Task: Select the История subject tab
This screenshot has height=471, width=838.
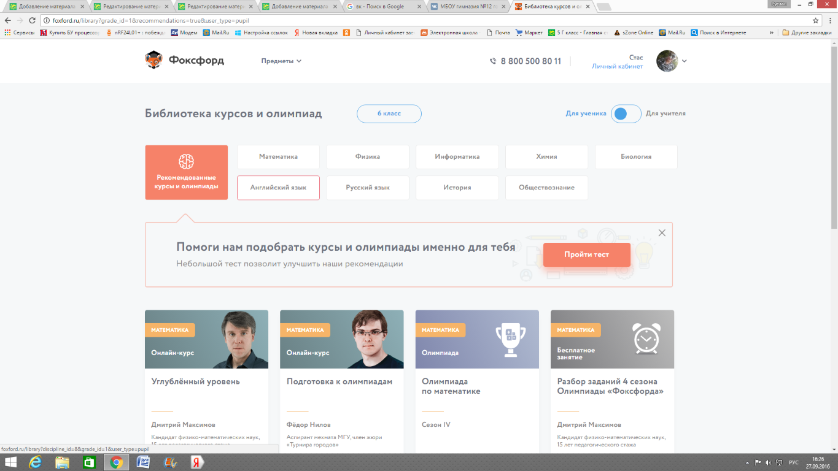Action: point(457,188)
